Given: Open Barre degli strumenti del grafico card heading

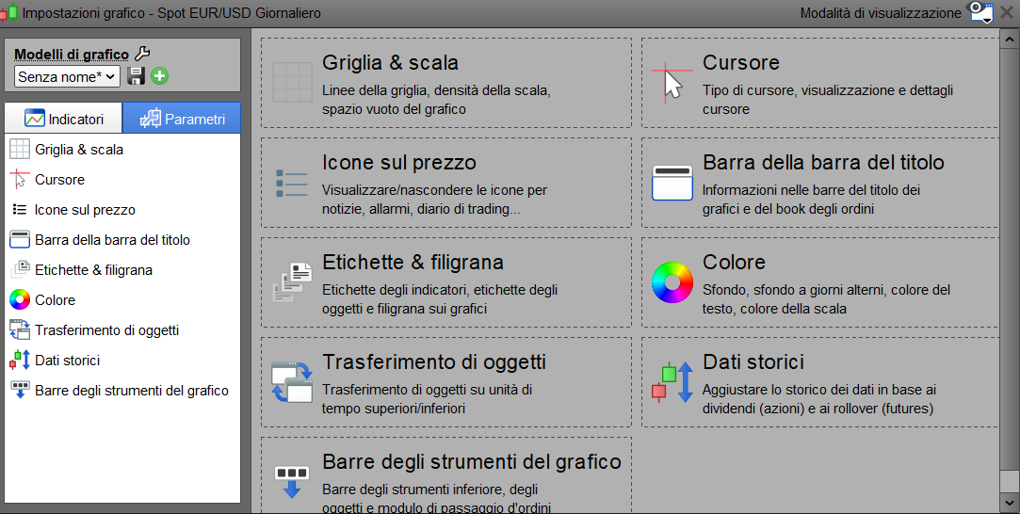Looking at the screenshot, I should click(x=472, y=461).
